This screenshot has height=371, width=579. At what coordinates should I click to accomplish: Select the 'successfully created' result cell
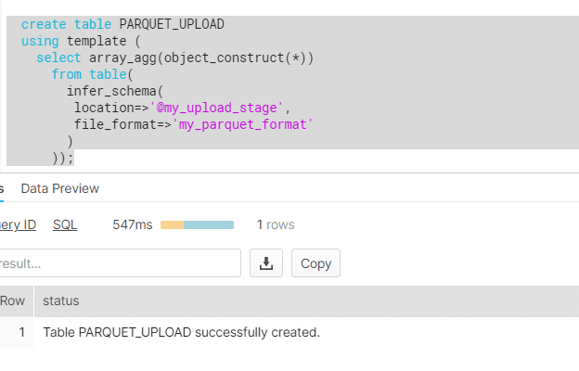tap(181, 331)
